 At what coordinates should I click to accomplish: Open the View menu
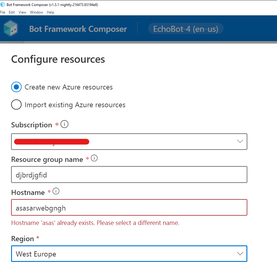coord(22,12)
